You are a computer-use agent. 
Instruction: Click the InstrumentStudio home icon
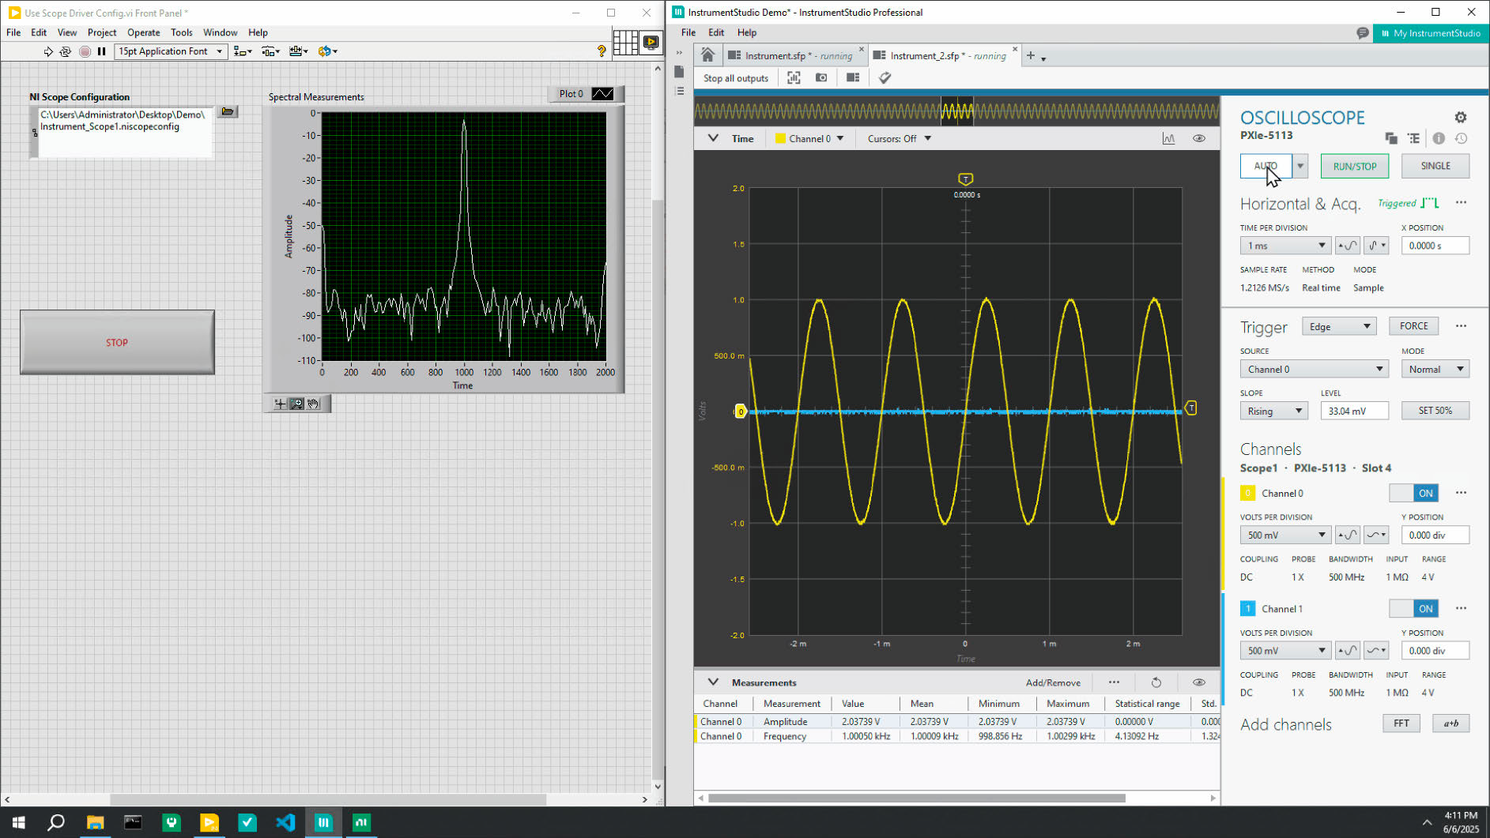pos(707,55)
